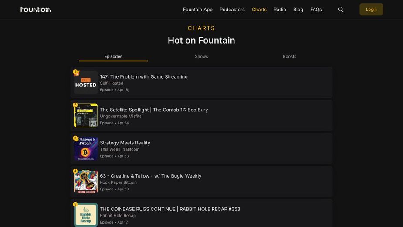Open the Blog page
This screenshot has width=403, height=227.
point(298,10)
